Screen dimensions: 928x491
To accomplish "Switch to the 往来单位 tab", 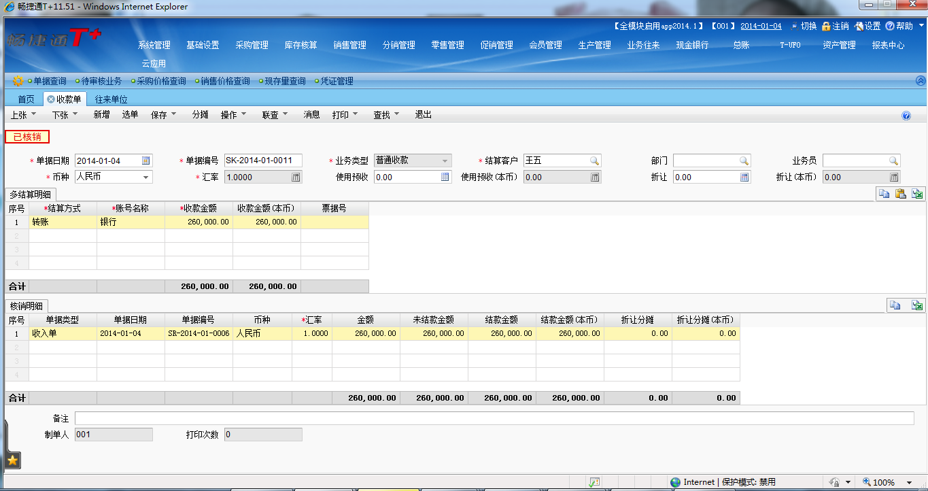I will pyautogui.click(x=111, y=99).
